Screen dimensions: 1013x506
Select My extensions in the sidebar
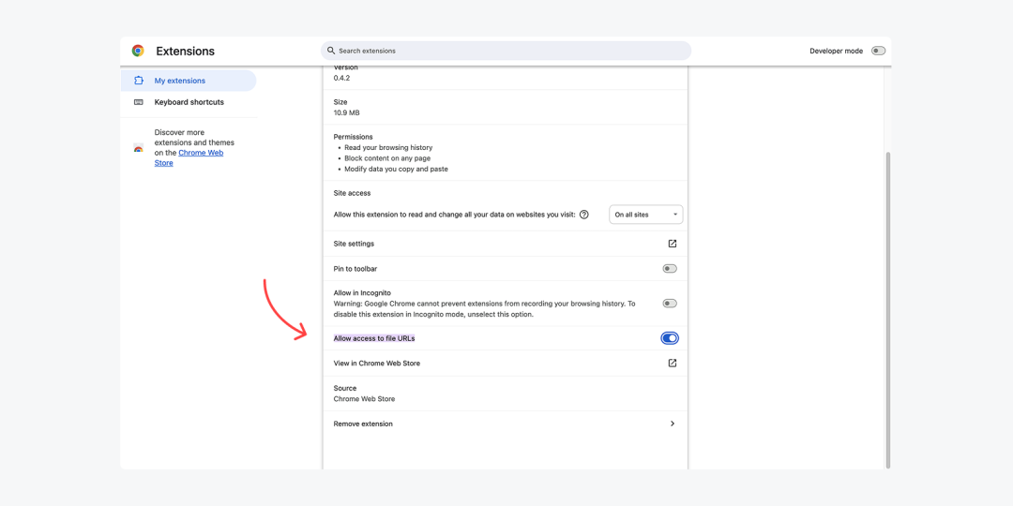[x=180, y=81]
